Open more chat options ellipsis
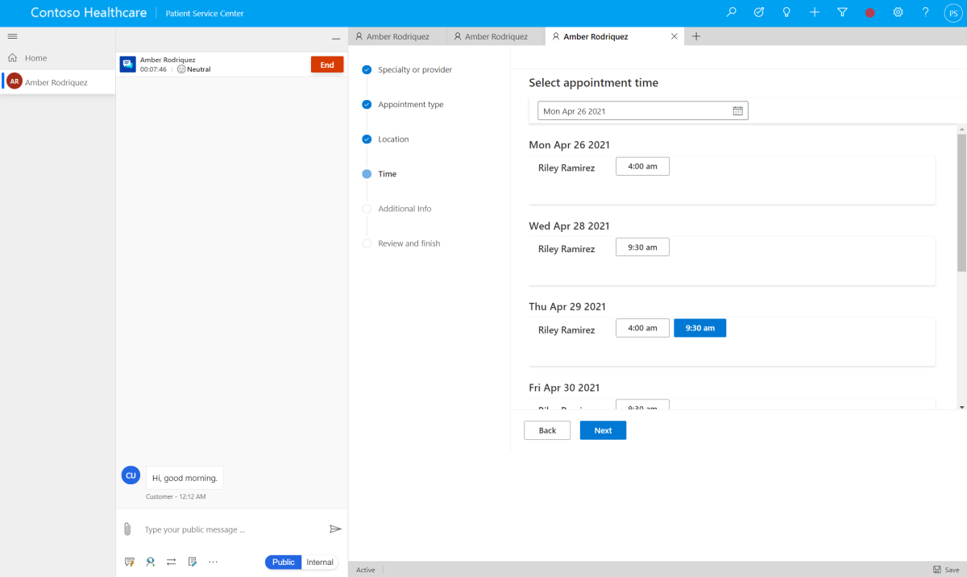 click(x=214, y=562)
